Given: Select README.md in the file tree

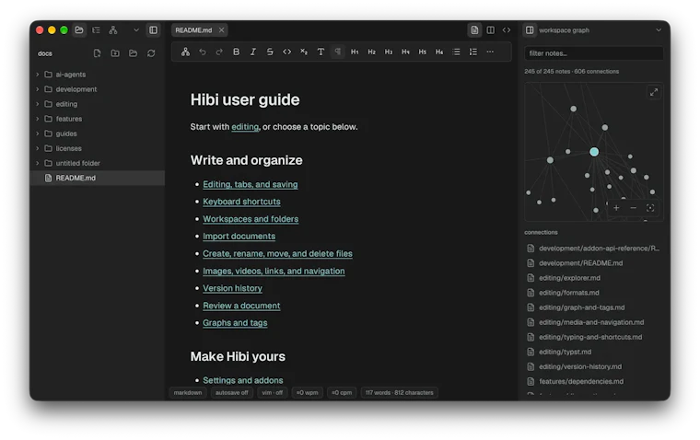Looking at the screenshot, I should coord(98,178).
